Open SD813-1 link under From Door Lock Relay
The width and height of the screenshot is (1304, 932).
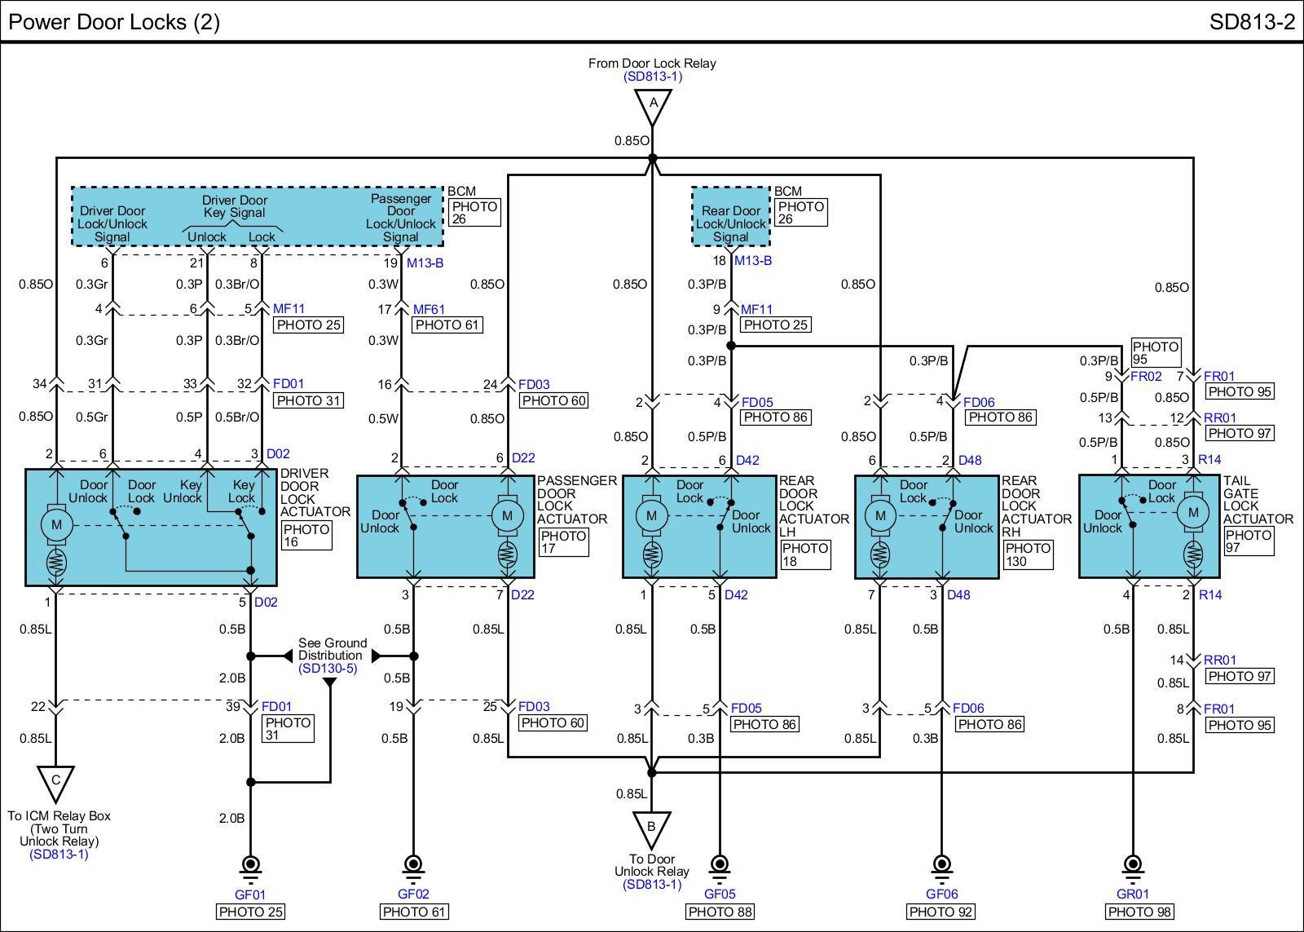652,77
